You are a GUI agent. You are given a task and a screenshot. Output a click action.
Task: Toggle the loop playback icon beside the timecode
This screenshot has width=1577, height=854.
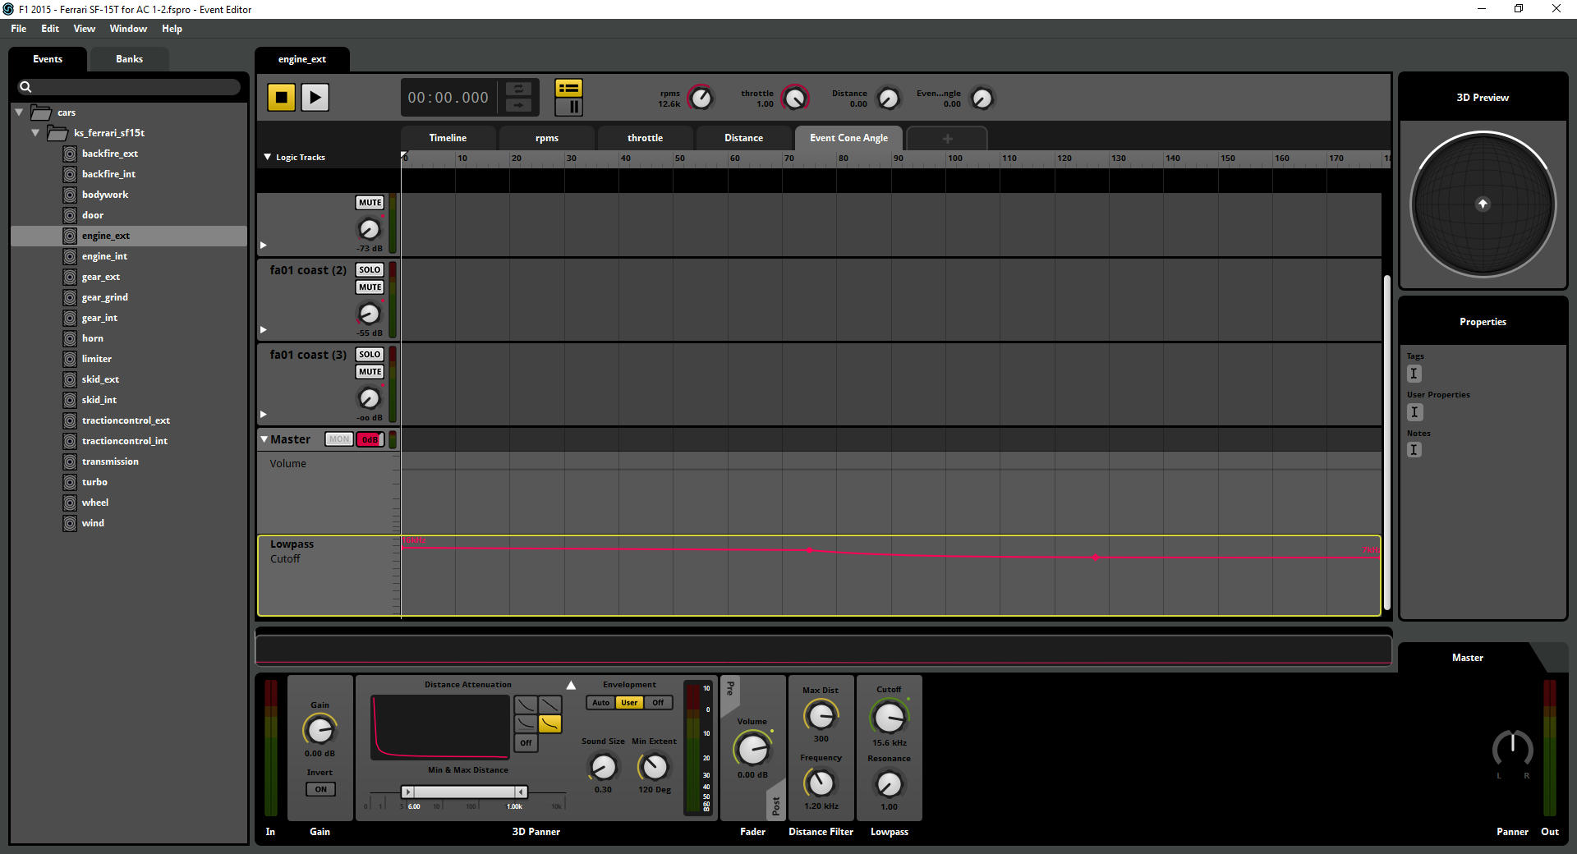[518, 89]
